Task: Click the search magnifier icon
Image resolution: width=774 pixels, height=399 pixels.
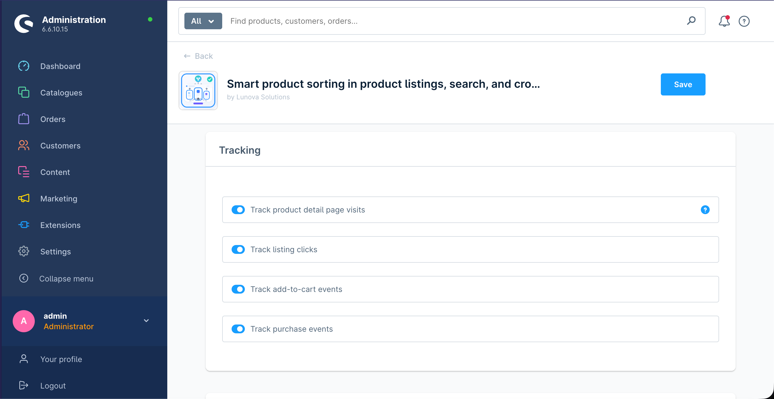Action: click(691, 21)
